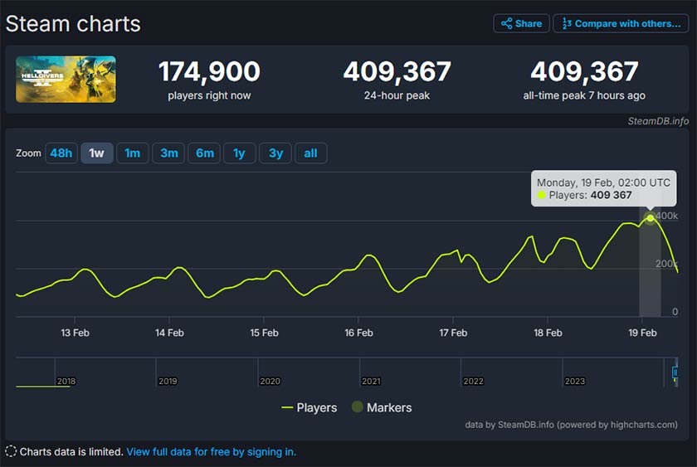Select the 1w zoom range

(x=96, y=153)
